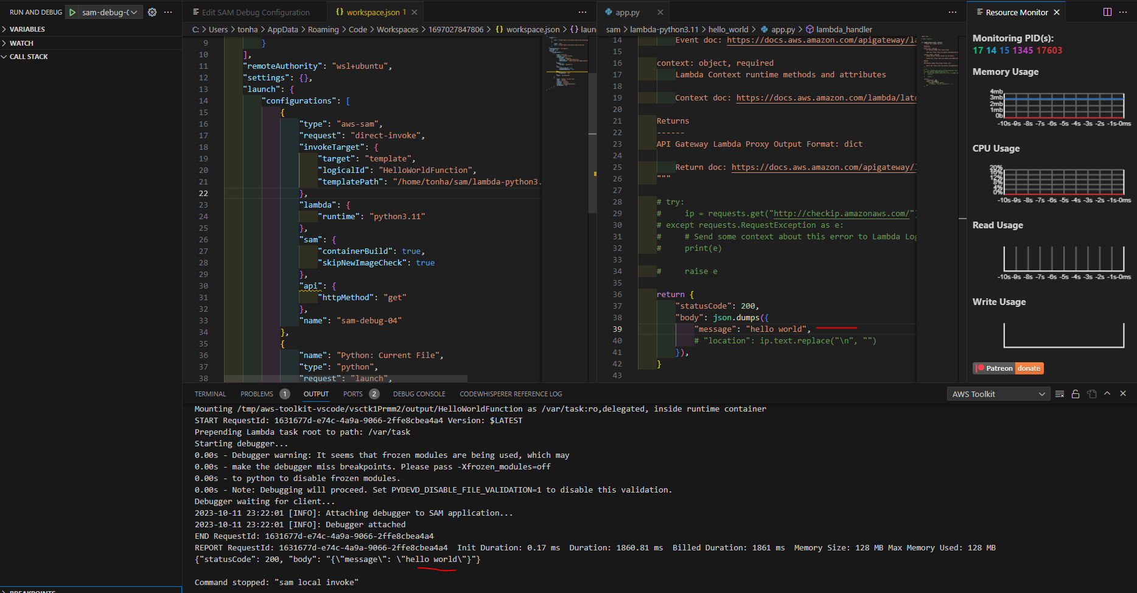Open more actions for the workspace.json editor group

pos(582,12)
